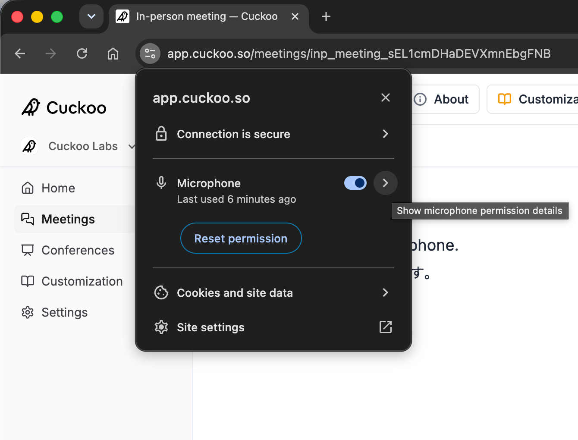This screenshot has width=578, height=440.
Task: Reload the current page
Action: click(x=82, y=53)
